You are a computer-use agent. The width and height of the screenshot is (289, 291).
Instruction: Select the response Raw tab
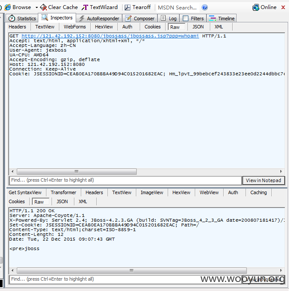[40, 202]
